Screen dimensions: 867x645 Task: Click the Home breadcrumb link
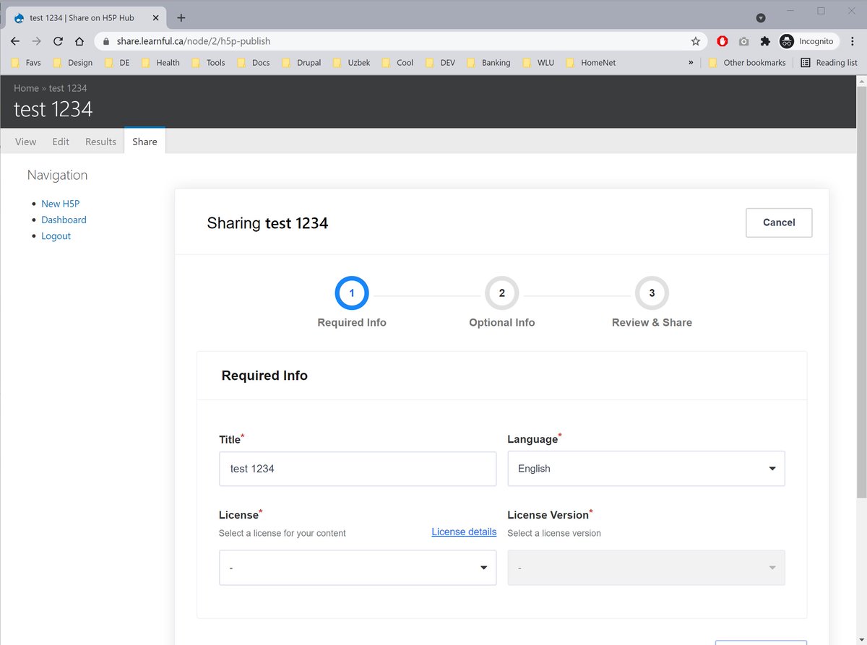pyautogui.click(x=26, y=88)
